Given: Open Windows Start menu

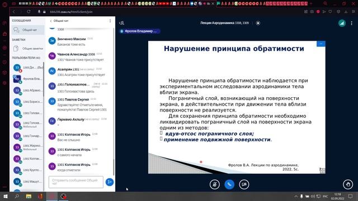Looking at the screenshot, I should click(6, 196).
